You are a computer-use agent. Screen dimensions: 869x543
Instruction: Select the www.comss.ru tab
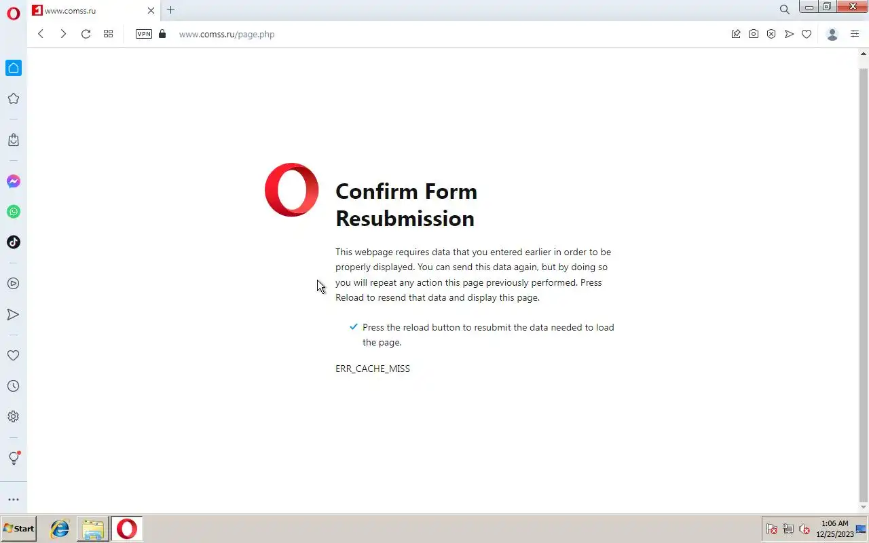pyautogui.click(x=93, y=10)
